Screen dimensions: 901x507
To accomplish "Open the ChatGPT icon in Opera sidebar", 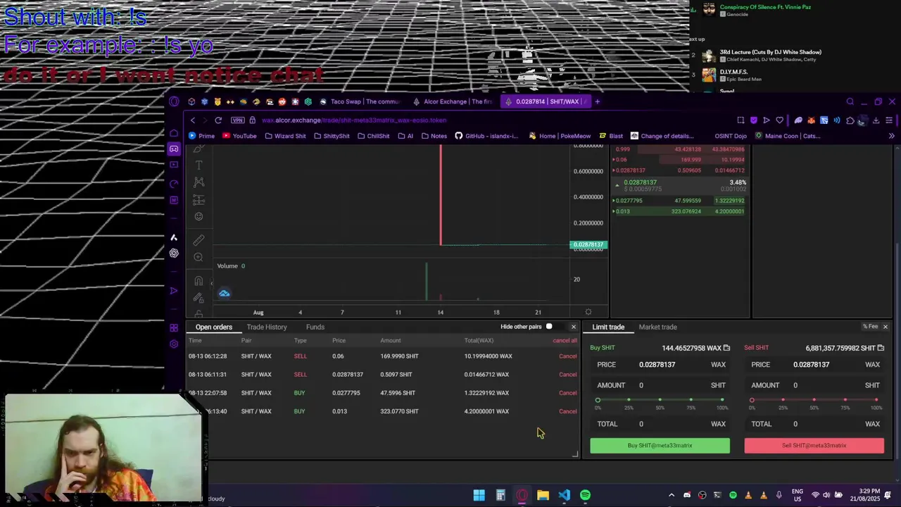I will [174, 253].
